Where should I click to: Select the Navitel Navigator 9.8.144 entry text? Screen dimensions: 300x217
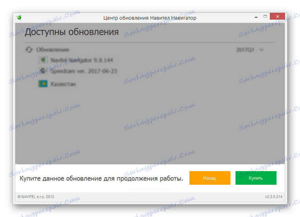tap(82, 60)
